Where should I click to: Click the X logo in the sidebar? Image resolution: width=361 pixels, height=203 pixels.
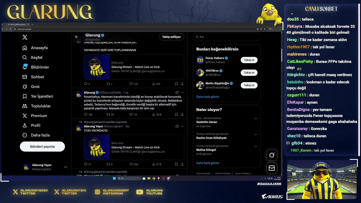tap(25, 37)
